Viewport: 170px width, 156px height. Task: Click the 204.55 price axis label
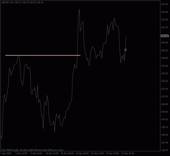[165, 58]
